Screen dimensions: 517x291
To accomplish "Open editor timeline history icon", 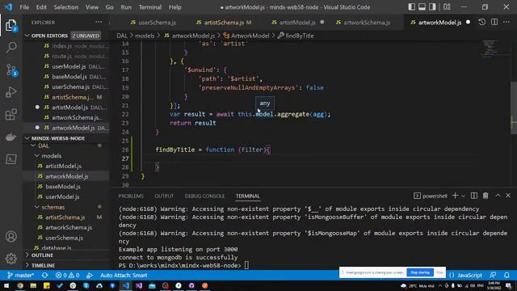I will 482,22.
